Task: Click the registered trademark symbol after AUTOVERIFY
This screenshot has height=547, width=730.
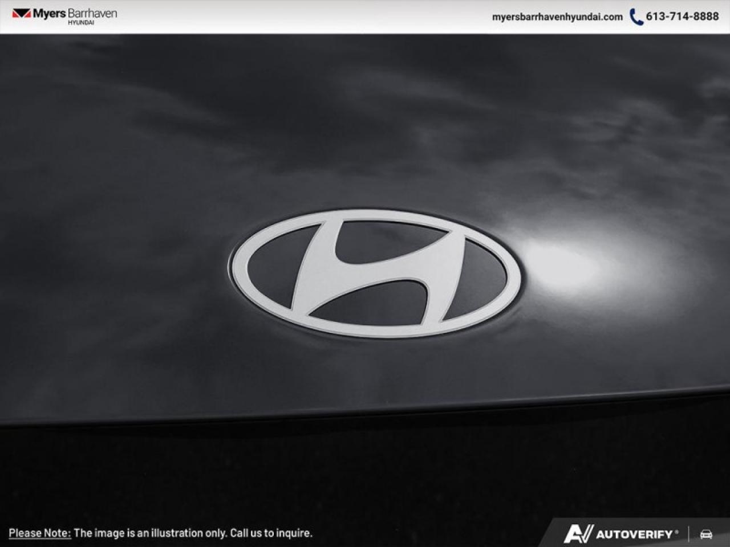Action: [676, 532]
